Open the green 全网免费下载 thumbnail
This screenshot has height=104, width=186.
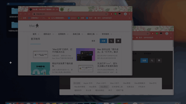pyautogui.click(x=41, y=69)
